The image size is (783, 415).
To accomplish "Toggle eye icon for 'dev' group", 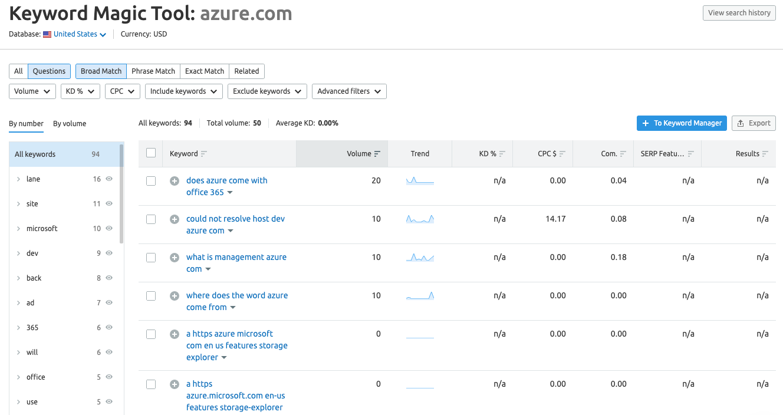I will click(x=109, y=253).
